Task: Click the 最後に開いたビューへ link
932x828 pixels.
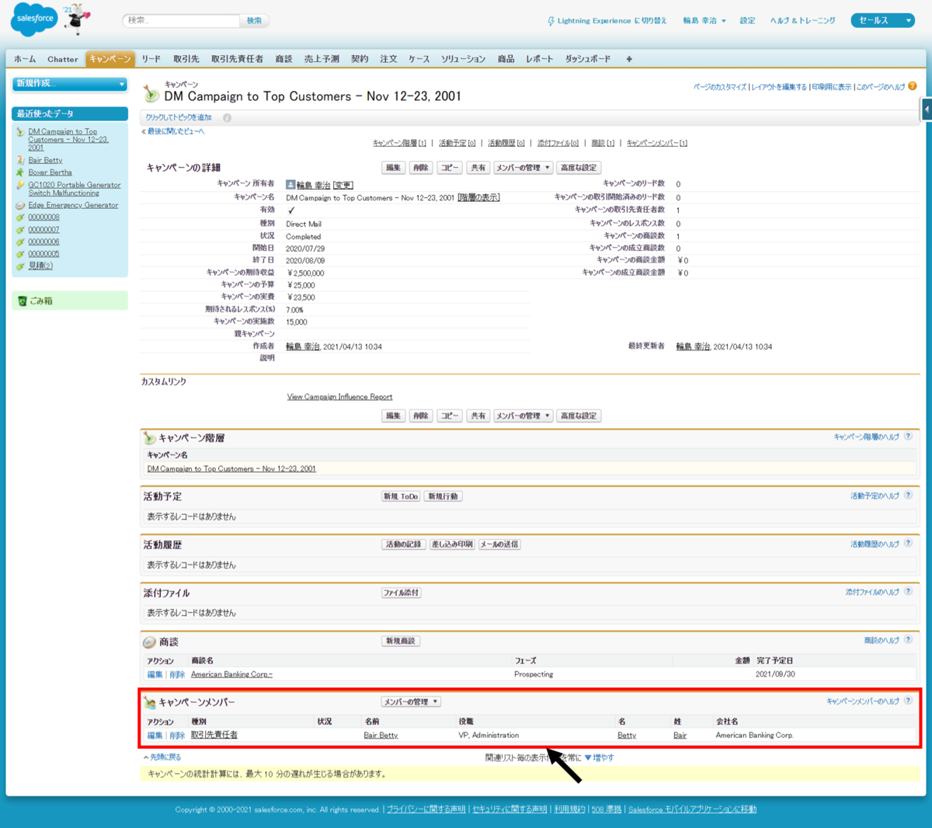Action: coord(176,131)
